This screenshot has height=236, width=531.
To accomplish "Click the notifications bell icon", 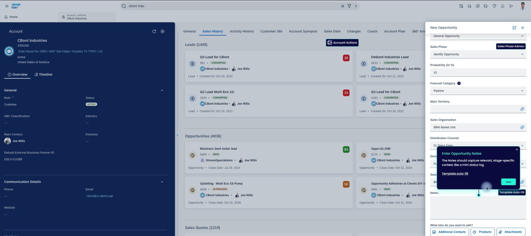I will (502, 6).
